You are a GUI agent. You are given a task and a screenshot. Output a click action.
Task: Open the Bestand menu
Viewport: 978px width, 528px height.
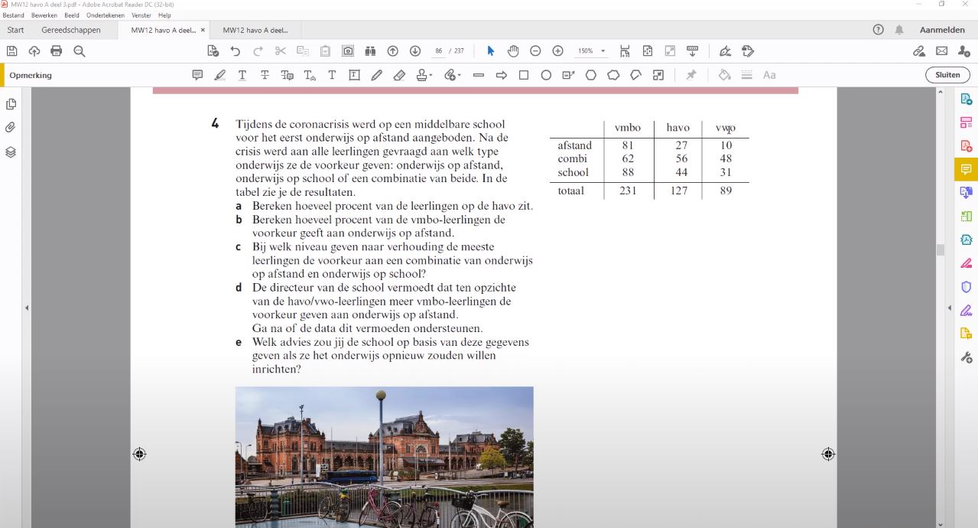click(14, 15)
